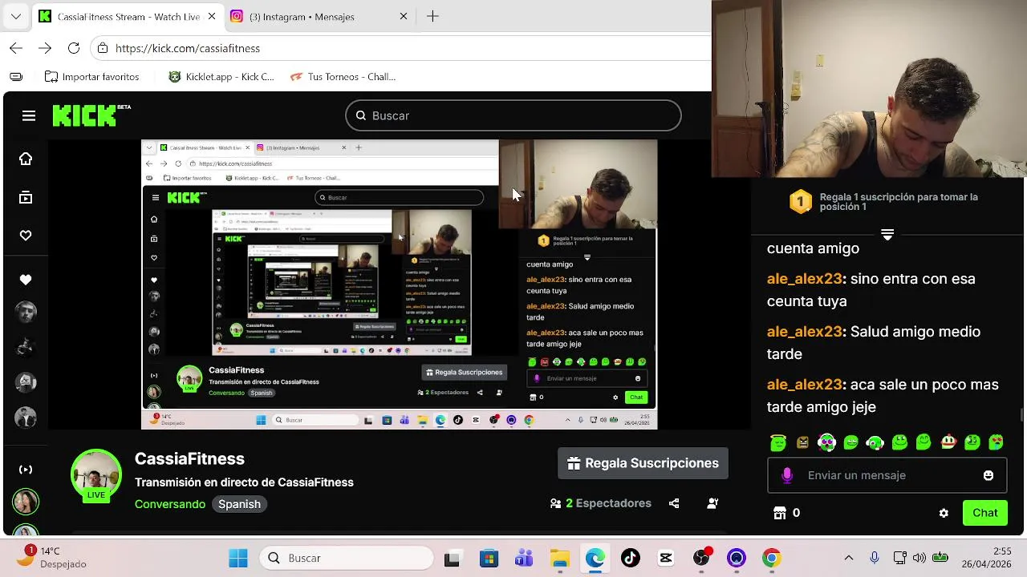
Task: Open the Importar favoritos bookmark
Action: [x=92, y=77]
